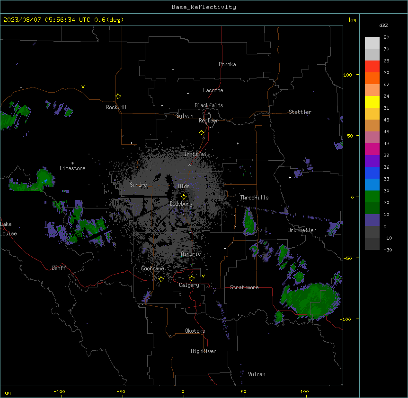Click the Olds city label

[x=184, y=186]
